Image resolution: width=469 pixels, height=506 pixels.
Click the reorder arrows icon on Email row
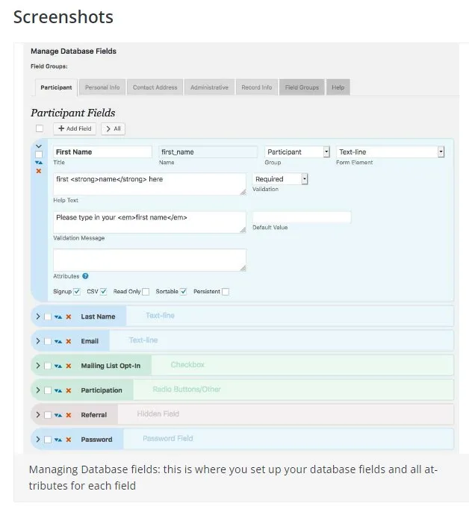pos(58,341)
